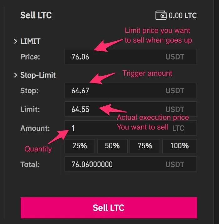This screenshot has width=219, height=224.
Task: Select the Stop-Limit order type label
Action: 38,75
